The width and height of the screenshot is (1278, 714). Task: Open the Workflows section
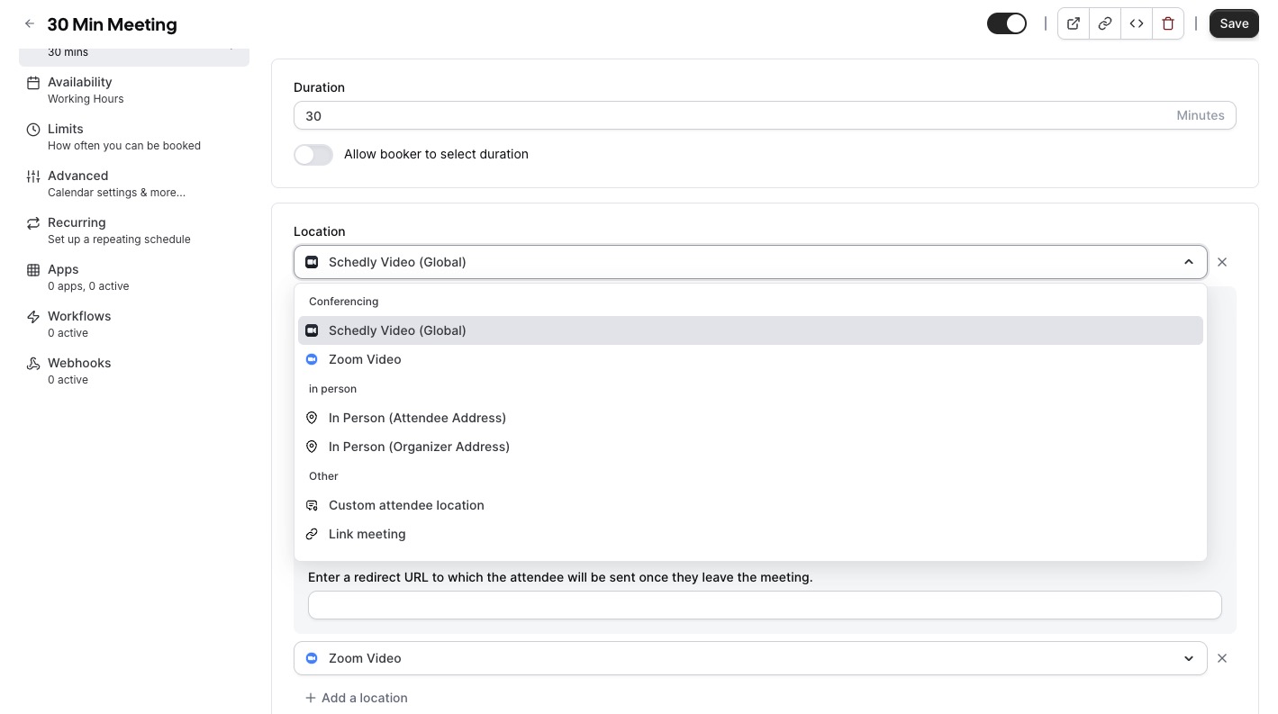pos(134,324)
